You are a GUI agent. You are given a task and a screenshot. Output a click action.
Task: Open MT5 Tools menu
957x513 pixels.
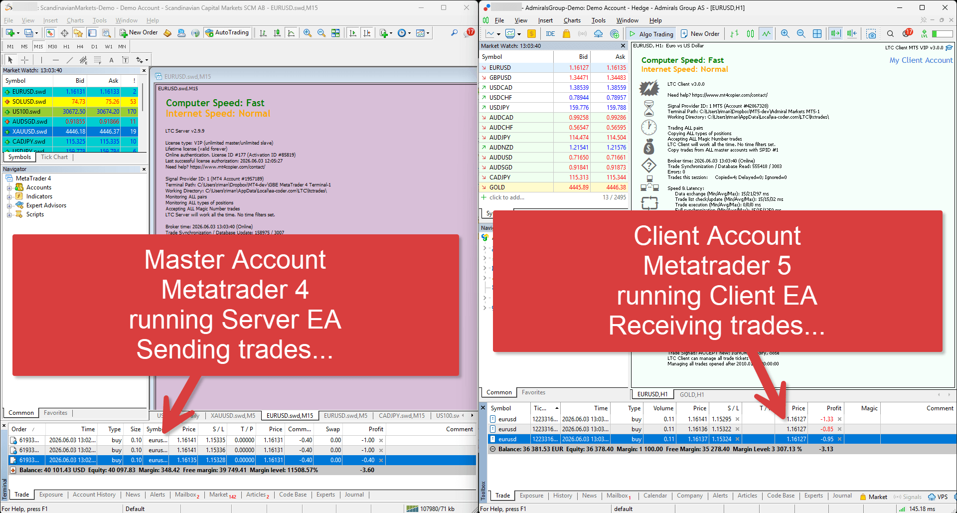click(x=598, y=20)
